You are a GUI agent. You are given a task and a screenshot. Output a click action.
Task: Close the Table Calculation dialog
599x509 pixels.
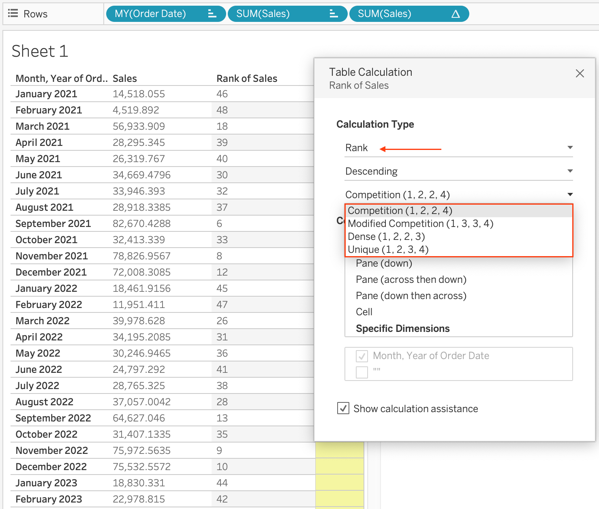click(x=580, y=73)
